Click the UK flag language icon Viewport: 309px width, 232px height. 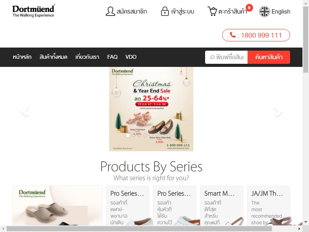coord(264,12)
